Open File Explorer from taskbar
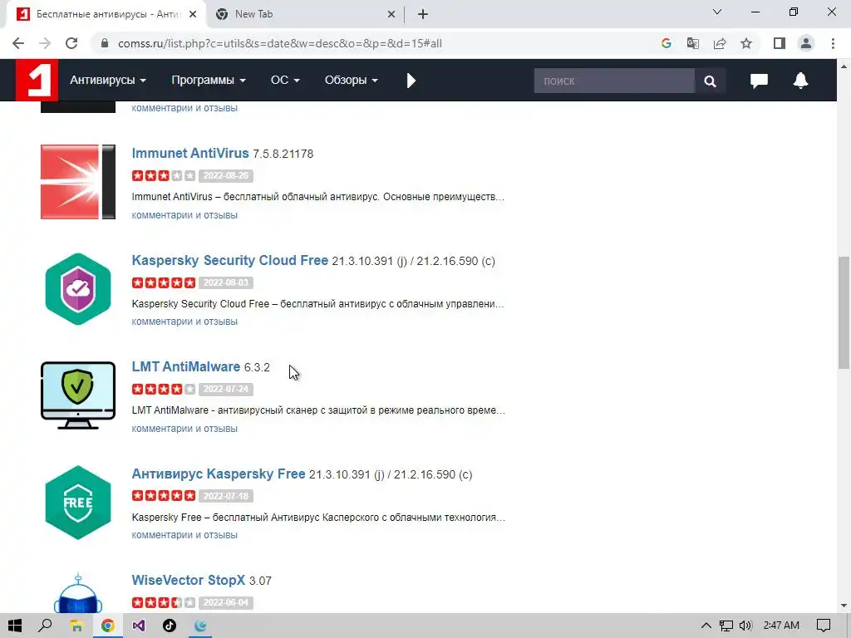Screen dimensions: 851x638 click(76, 626)
